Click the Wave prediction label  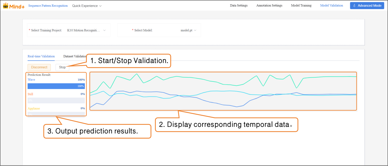pyautogui.click(x=31, y=80)
